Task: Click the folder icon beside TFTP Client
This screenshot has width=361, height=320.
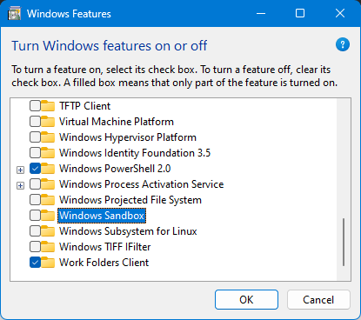Action: (48, 106)
